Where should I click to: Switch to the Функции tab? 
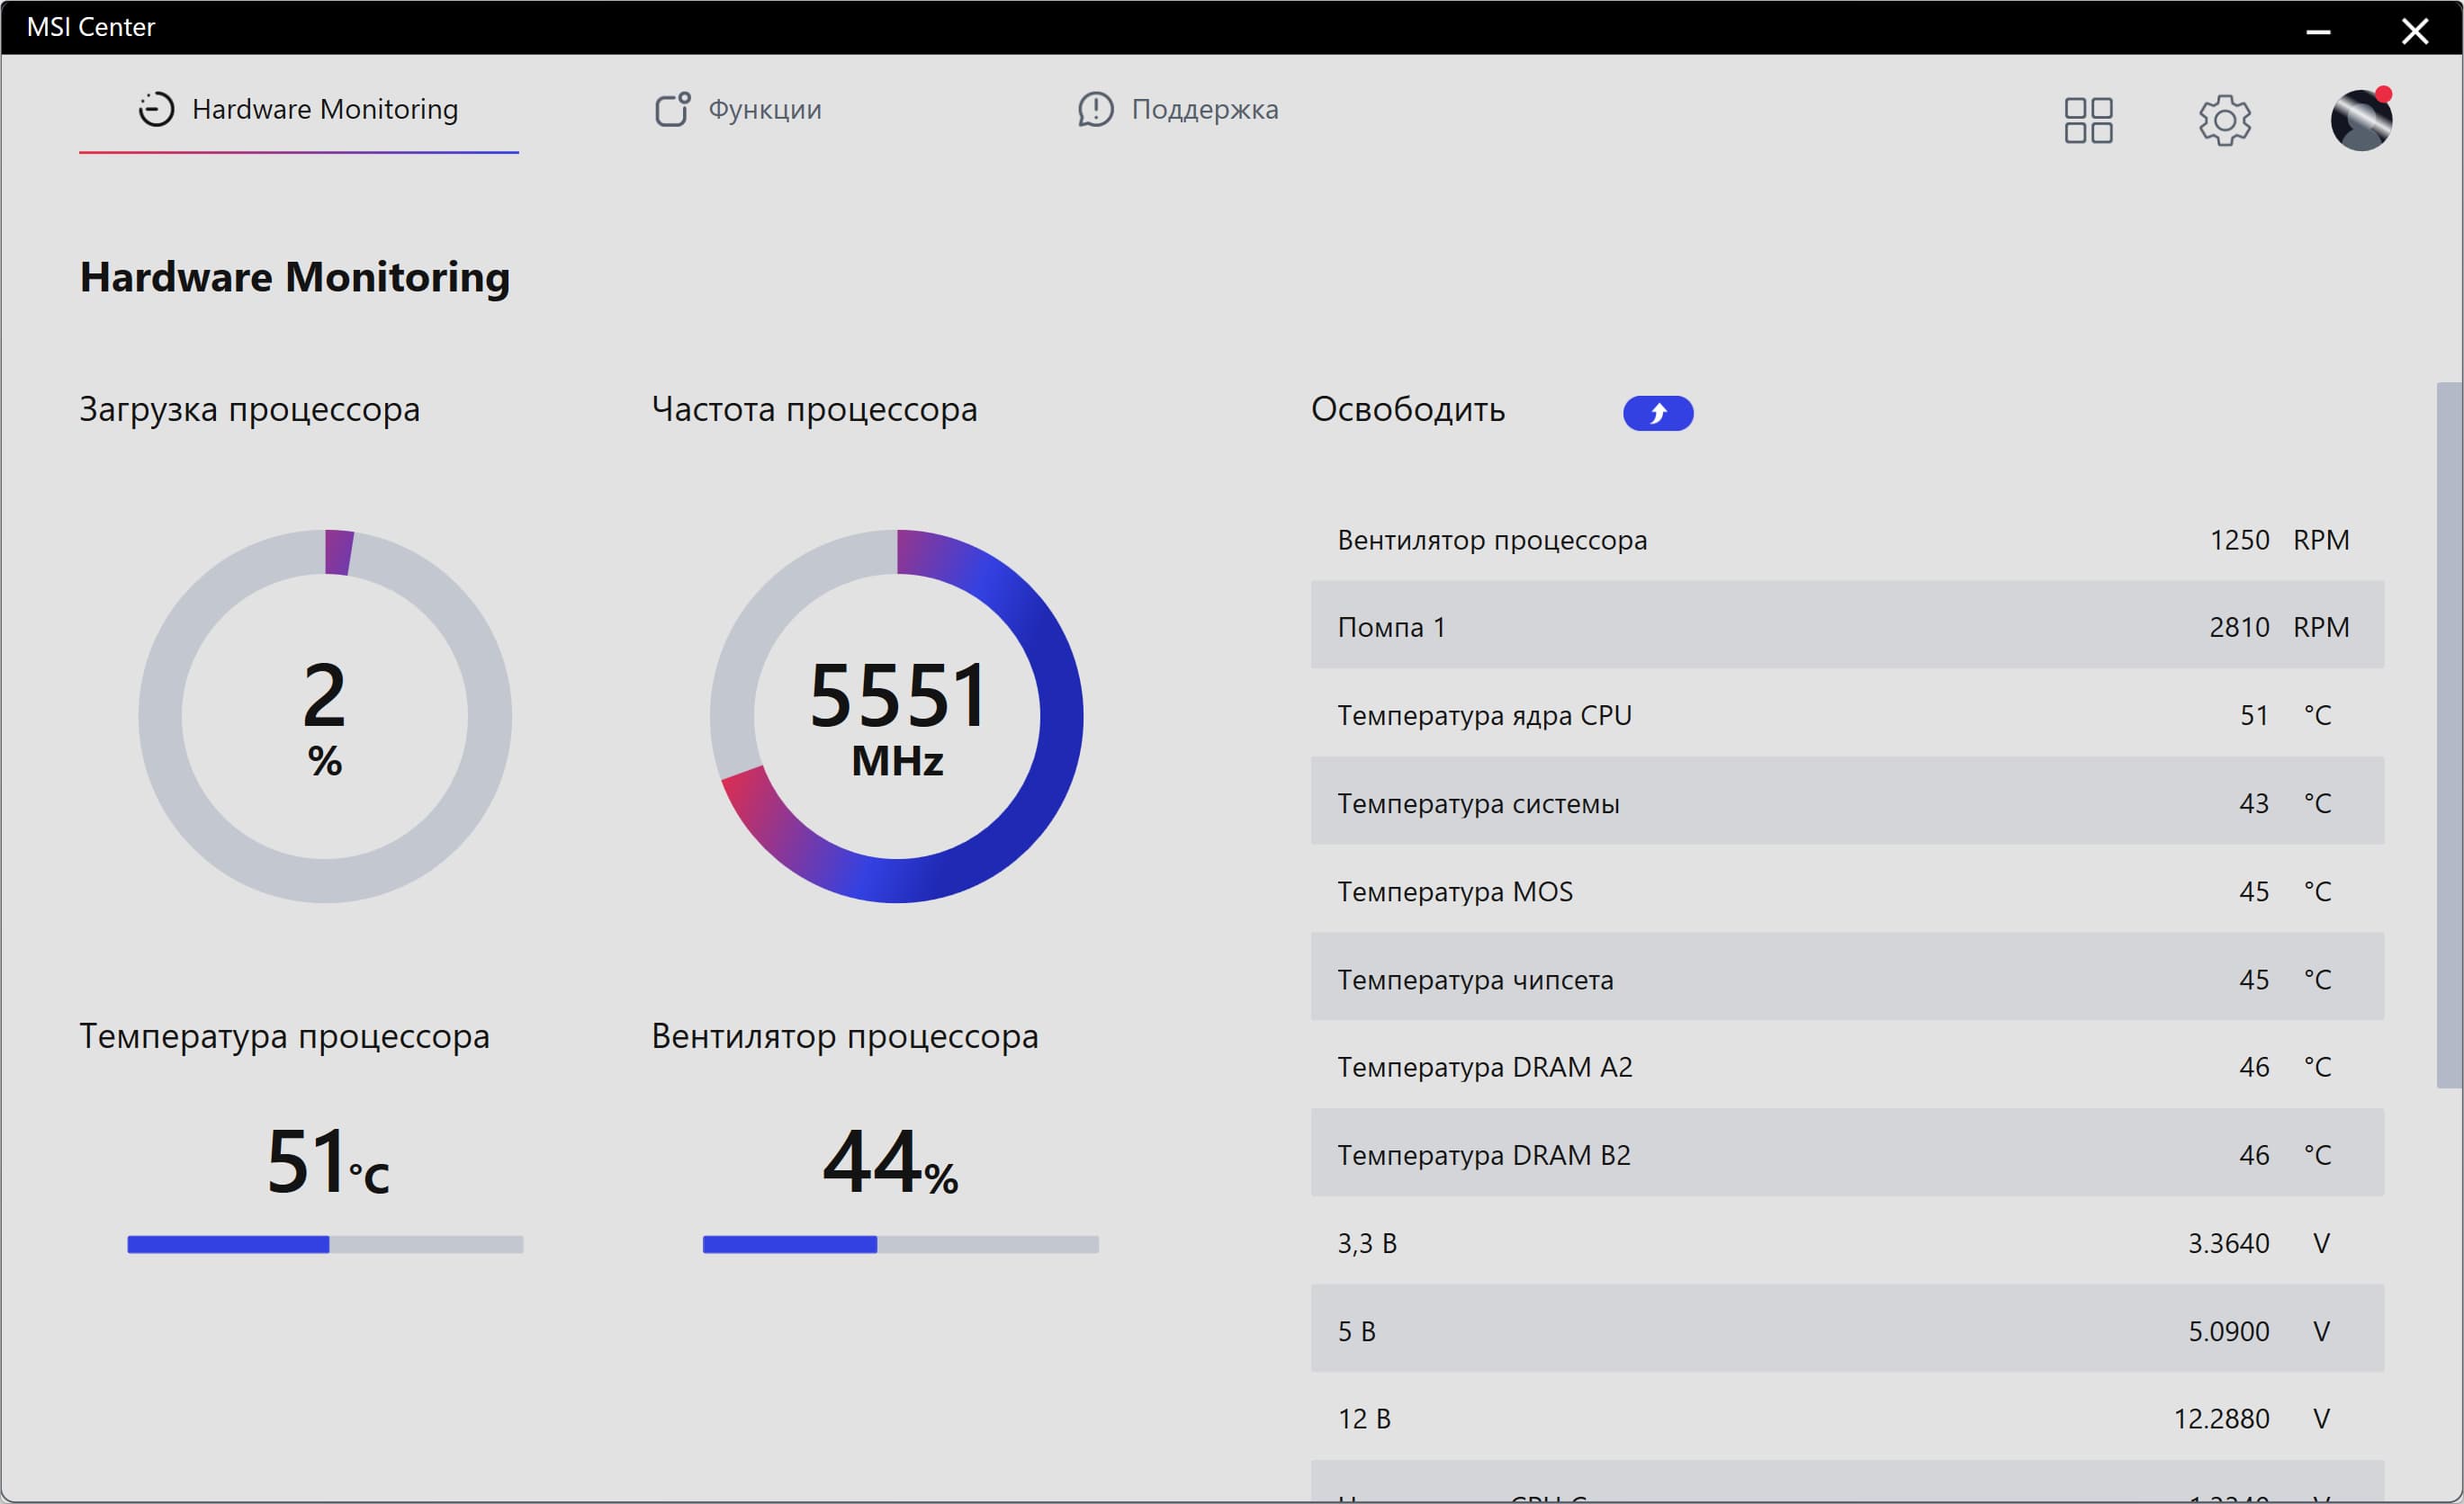[x=764, y=109]
